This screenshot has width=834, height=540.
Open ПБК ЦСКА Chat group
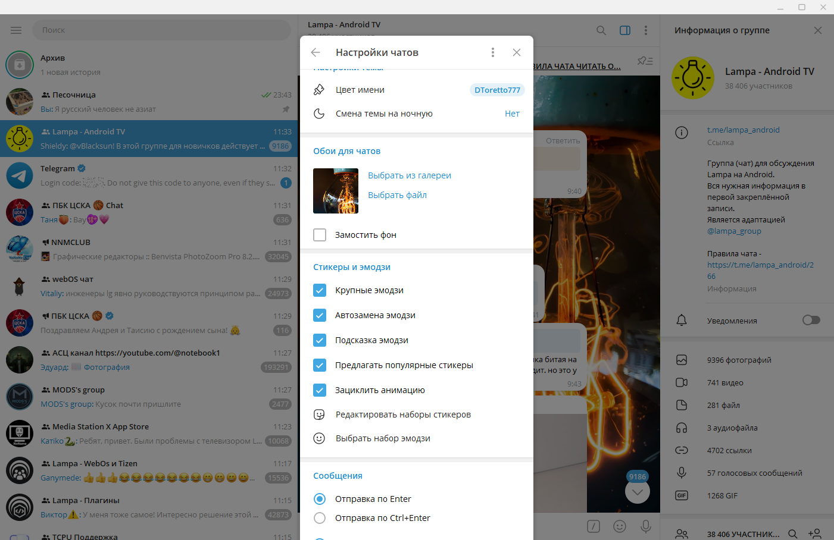click(x=149, y=212)
